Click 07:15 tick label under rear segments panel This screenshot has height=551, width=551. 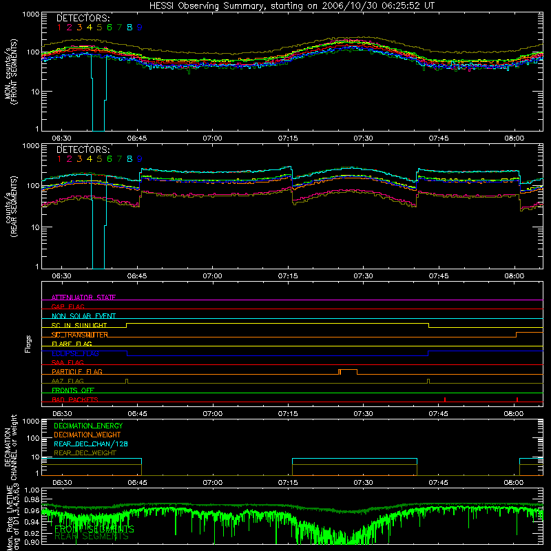287,276
